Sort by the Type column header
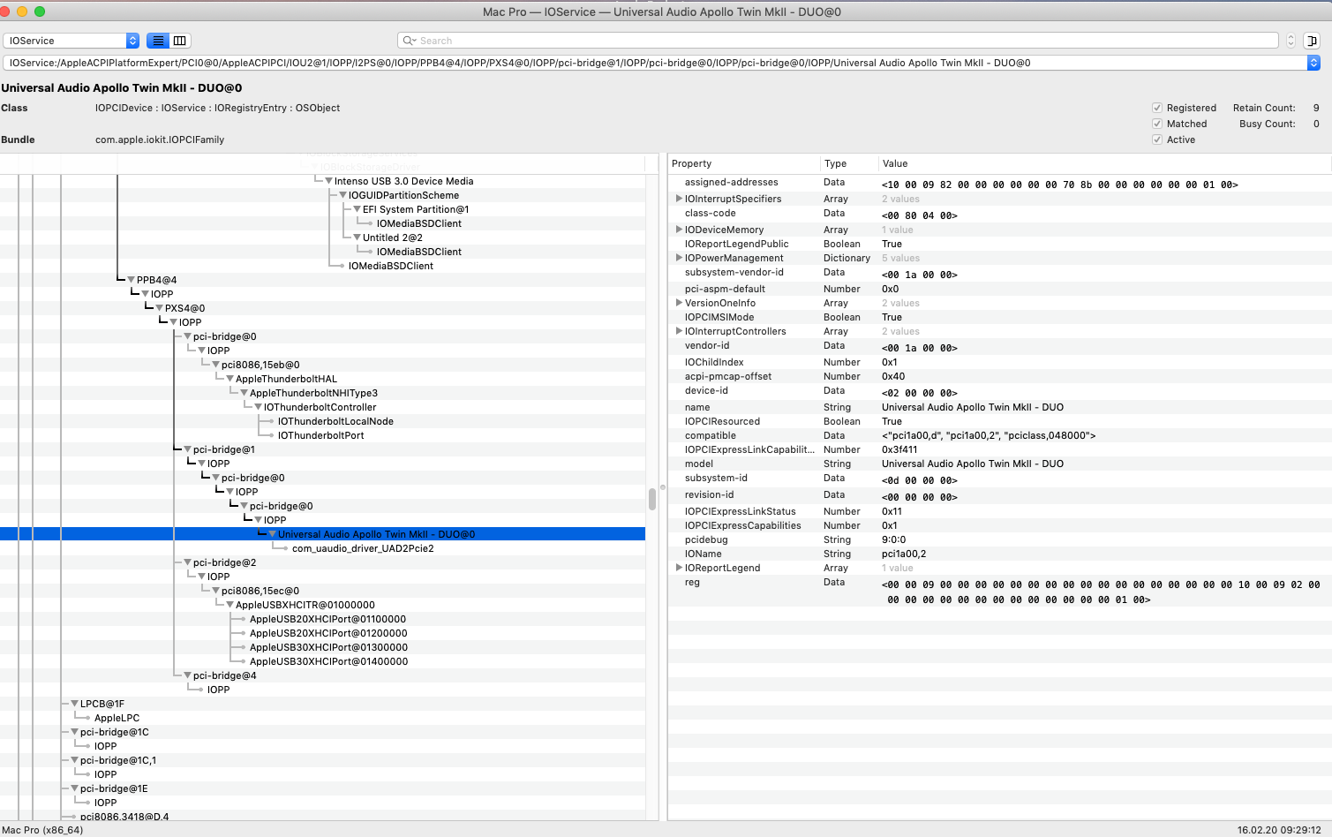Screen dimensions: 1332x837 click(x=849, y=163)
